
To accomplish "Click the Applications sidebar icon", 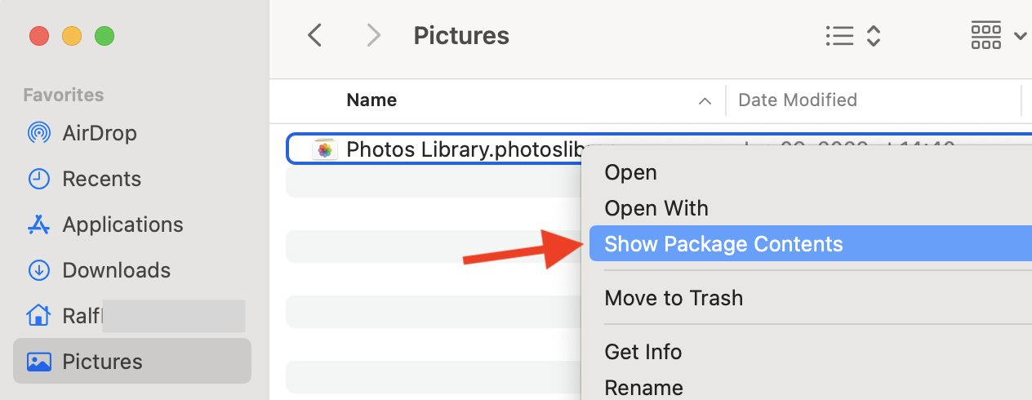I will coord(39,224).
